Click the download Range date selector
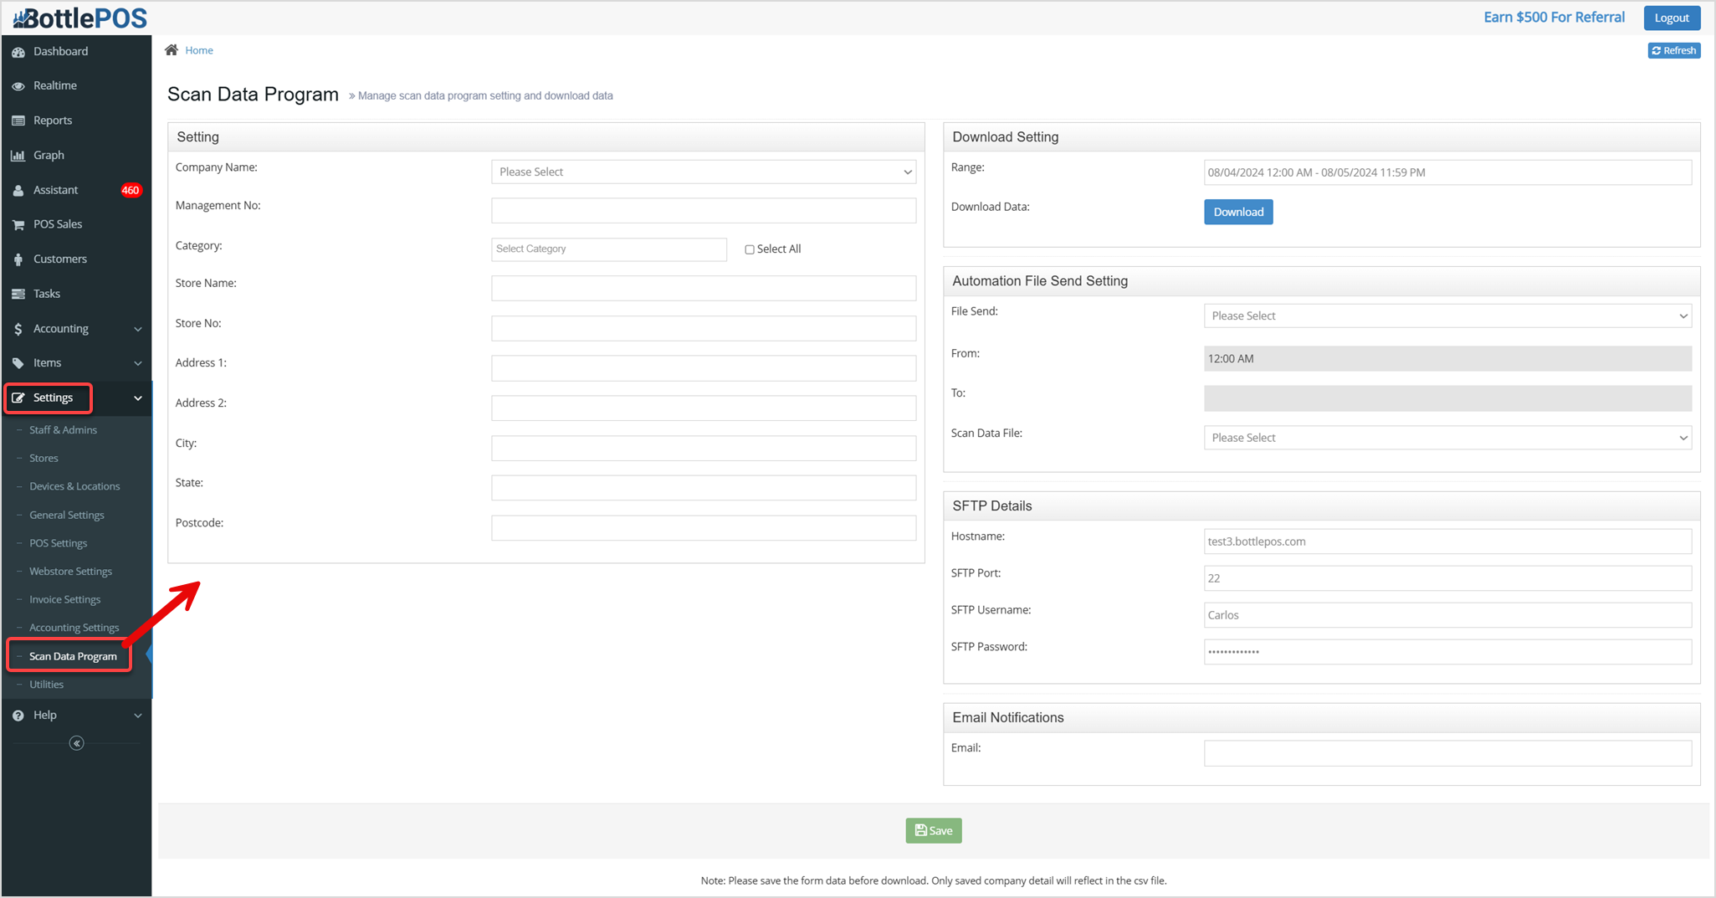Screen dimensions: 1716x898 [x=1447, y=172]
